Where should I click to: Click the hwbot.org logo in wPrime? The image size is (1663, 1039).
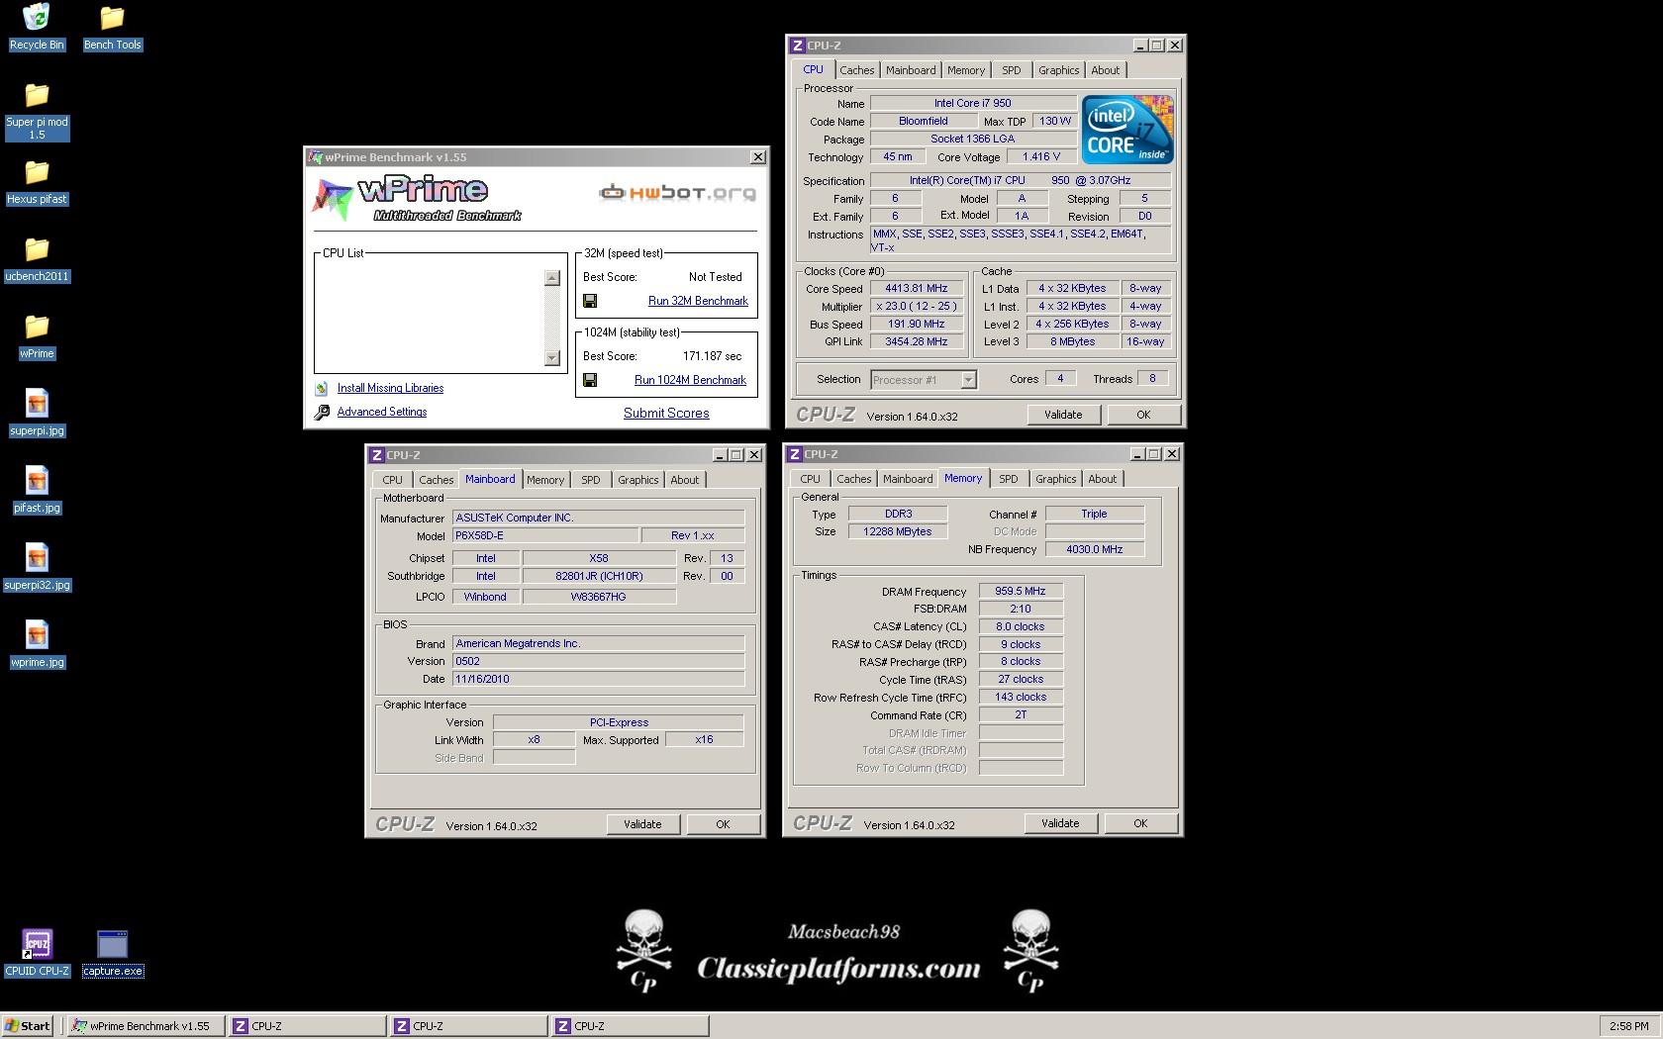[678, 192]
